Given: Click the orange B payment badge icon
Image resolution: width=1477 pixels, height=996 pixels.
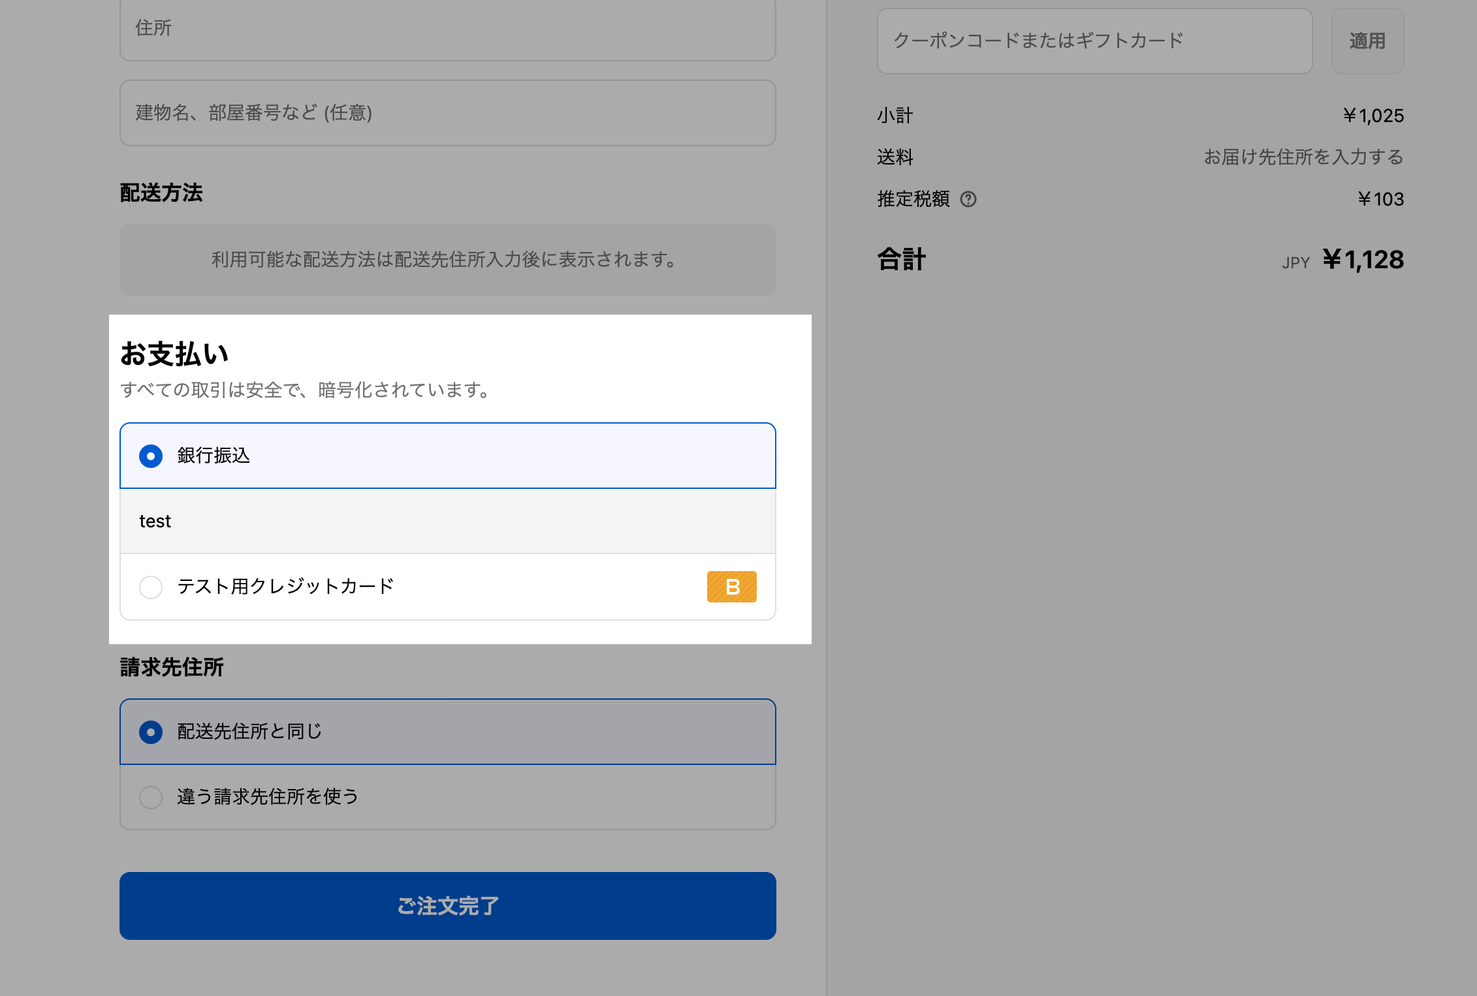Looking at the screenshot, I should click(731, 586).
